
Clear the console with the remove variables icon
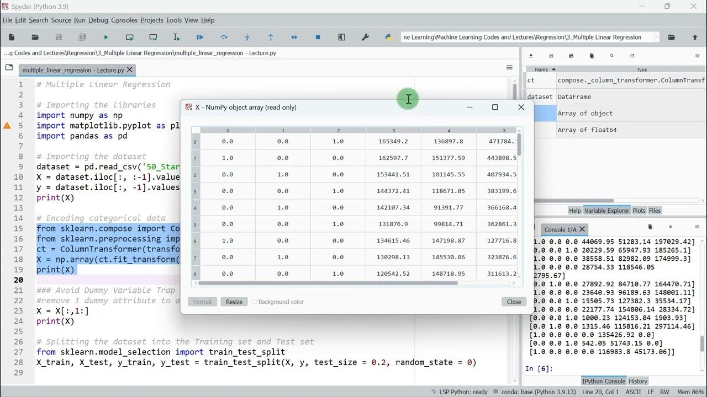650,227
